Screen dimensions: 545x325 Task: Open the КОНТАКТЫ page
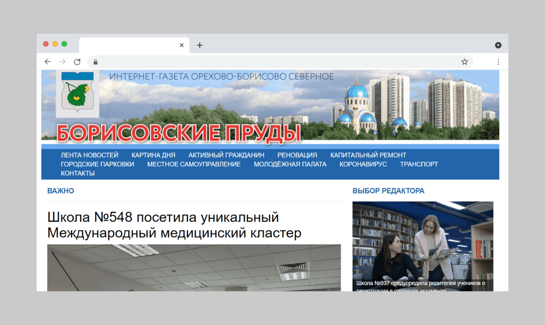(77, 173)
